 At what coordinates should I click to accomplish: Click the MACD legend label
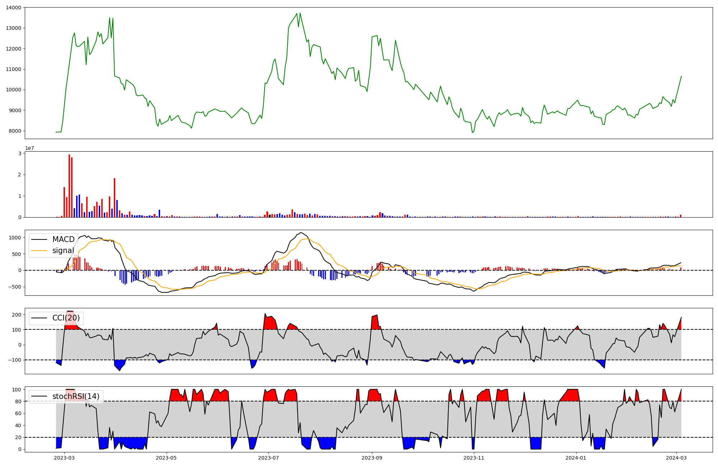64,239
